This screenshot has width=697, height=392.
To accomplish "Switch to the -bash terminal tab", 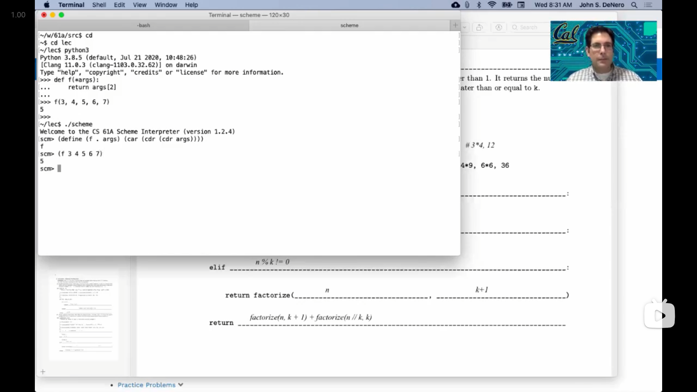I will tap(143, 25).
